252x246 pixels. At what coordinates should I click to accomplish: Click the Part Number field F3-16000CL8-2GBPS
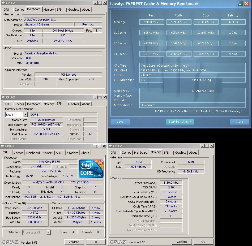[46, 134]
